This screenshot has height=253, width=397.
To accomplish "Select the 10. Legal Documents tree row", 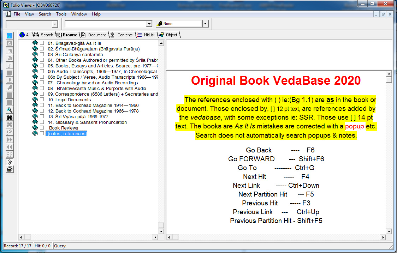I will pyautogui.click(x=69, y=100).
